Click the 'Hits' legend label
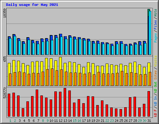Image resolution: width=159 pixels, height=124 pixels. coord(156,13)
